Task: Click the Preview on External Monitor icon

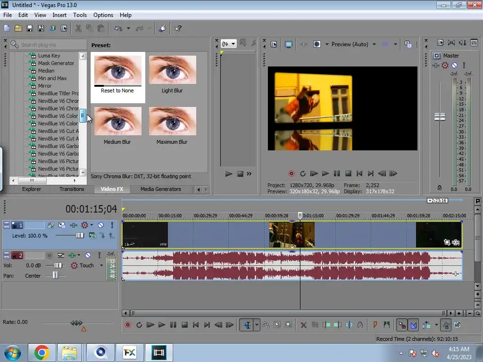Action: (x=289, y=44)
